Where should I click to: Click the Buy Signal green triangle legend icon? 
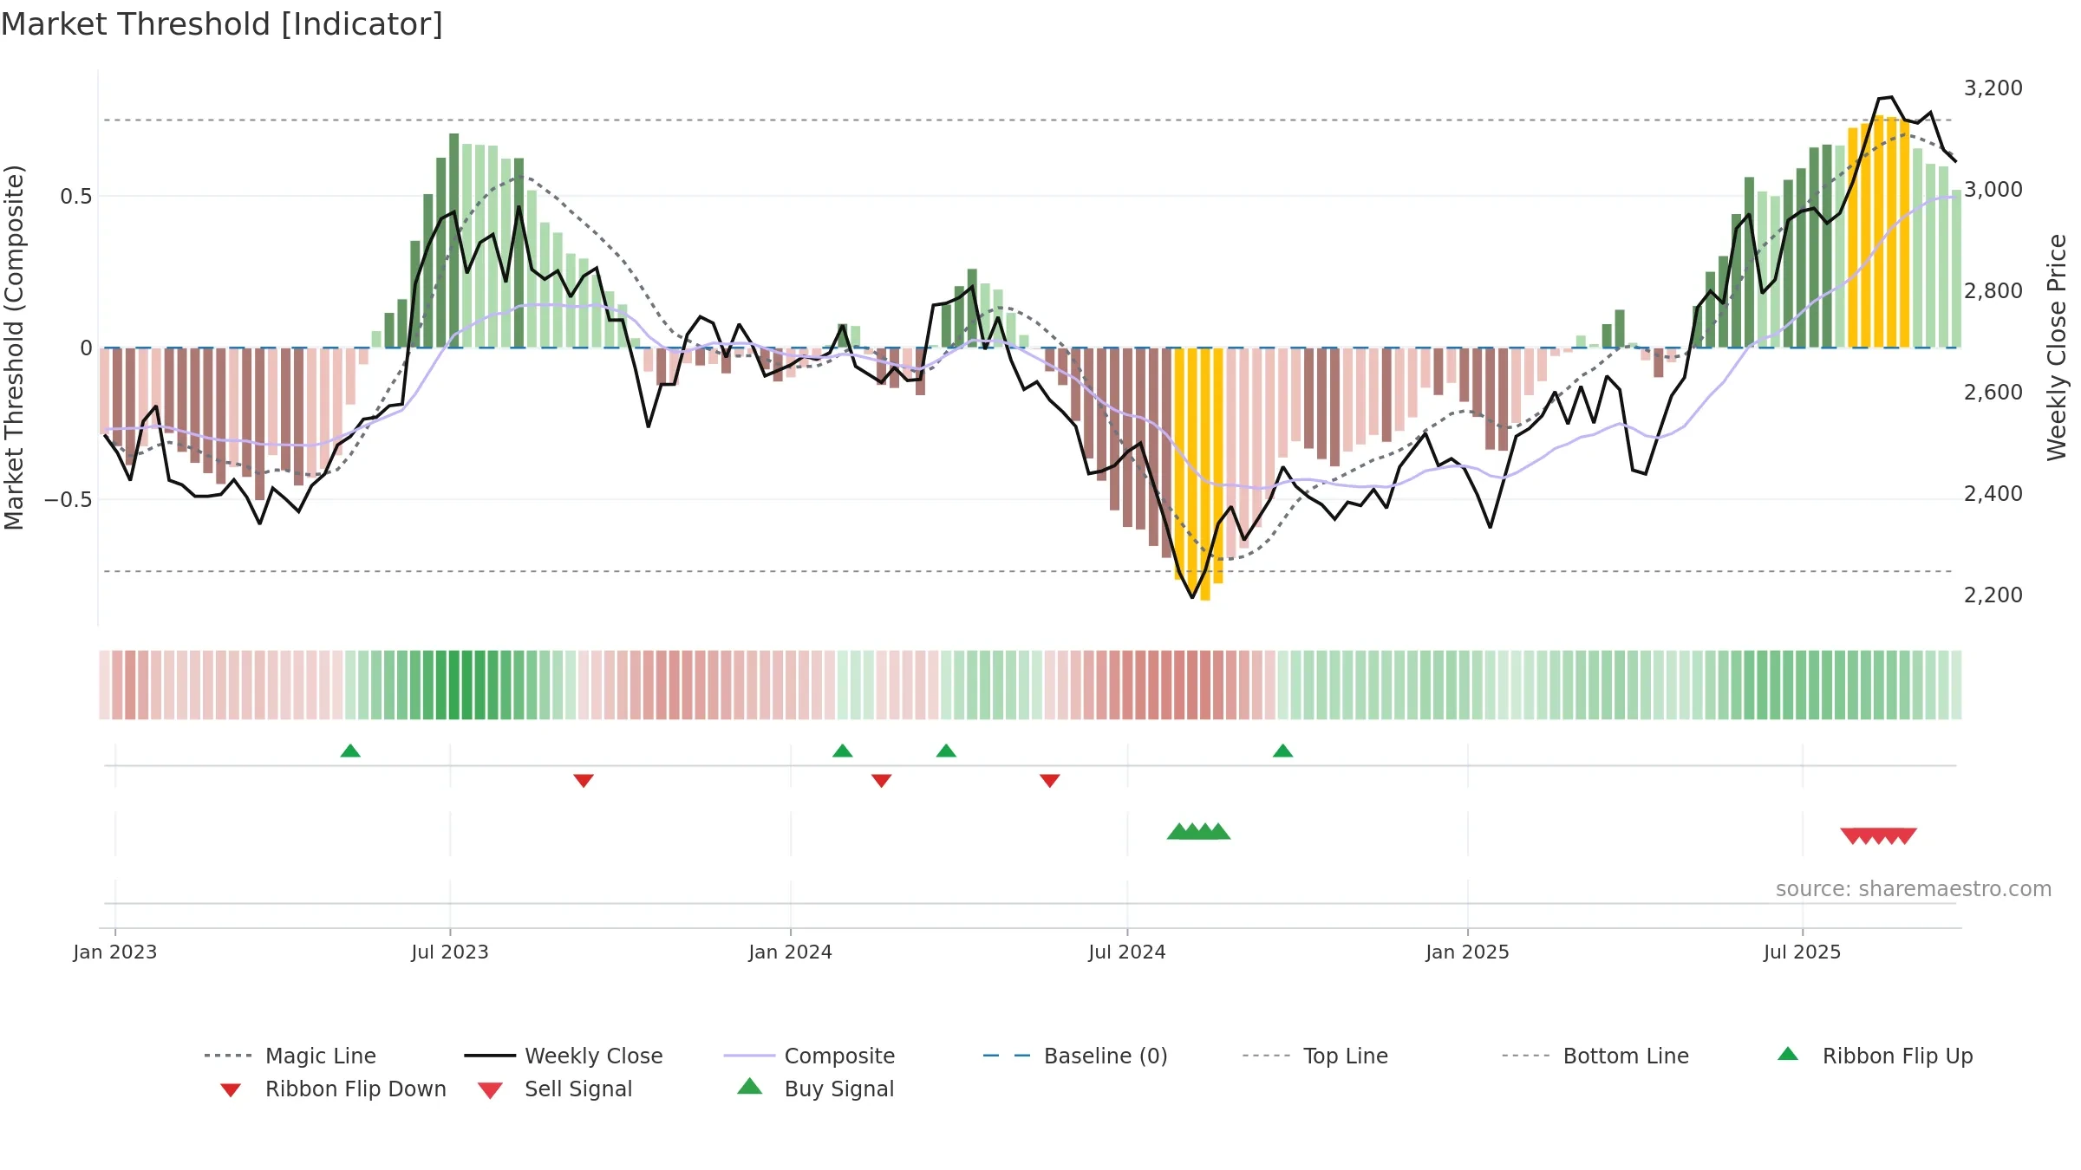tap(750, 1086)
